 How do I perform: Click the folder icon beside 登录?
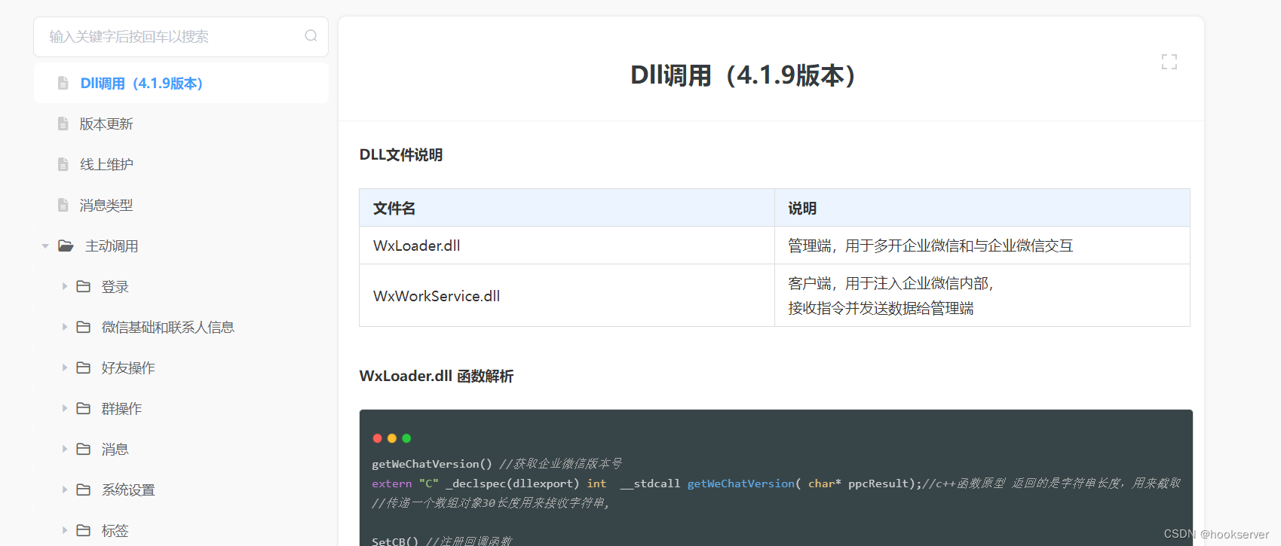(84, 286)
